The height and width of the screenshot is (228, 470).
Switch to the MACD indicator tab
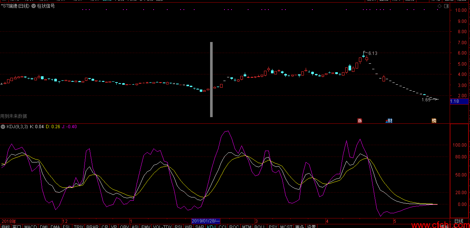point(31,227)
